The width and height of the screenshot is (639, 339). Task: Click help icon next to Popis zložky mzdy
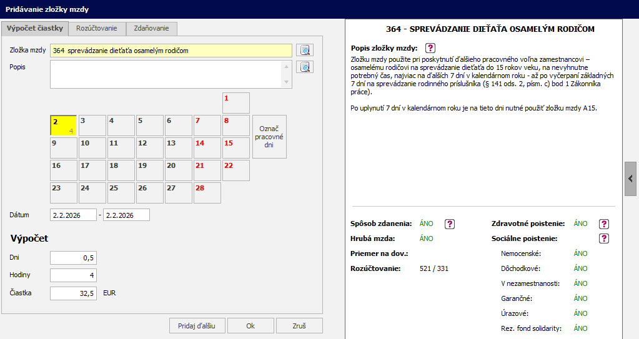[x=430, y=48]
